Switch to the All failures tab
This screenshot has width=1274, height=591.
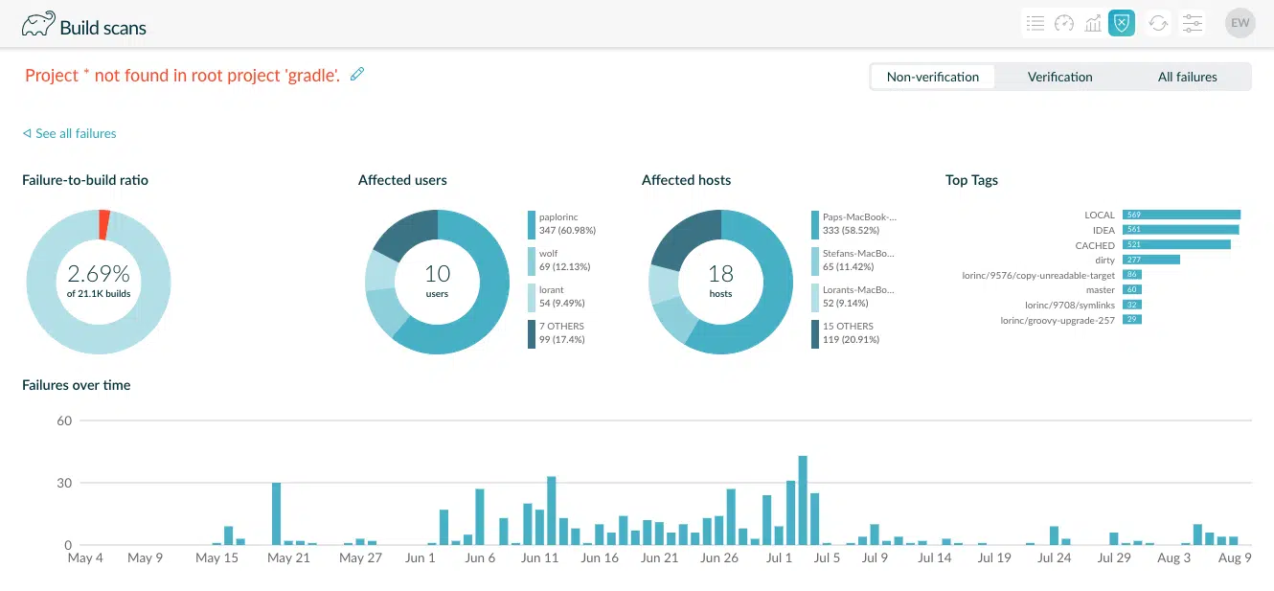pyautogui.click(x=1188, y=76)
